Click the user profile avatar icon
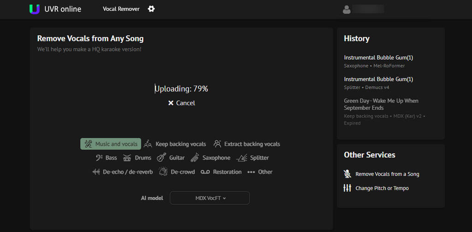This screenshot has width=472, height=232. click(347, 9)
